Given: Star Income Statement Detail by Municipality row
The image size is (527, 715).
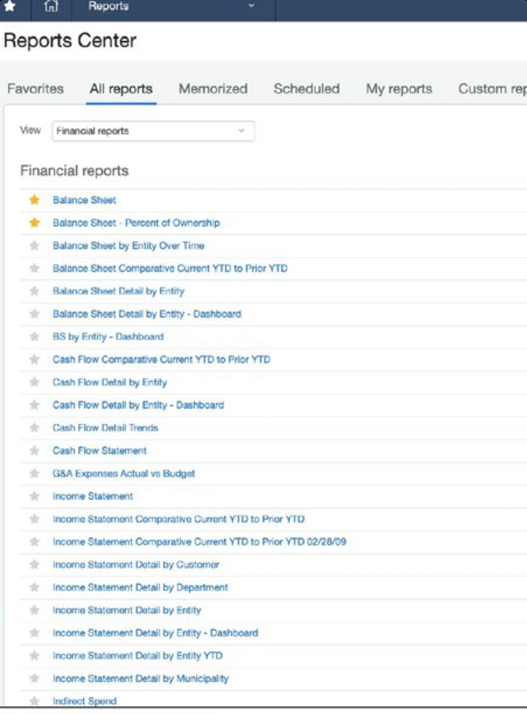Looking at the screenshot, I should pyautogui.click(x=34, y=679).
